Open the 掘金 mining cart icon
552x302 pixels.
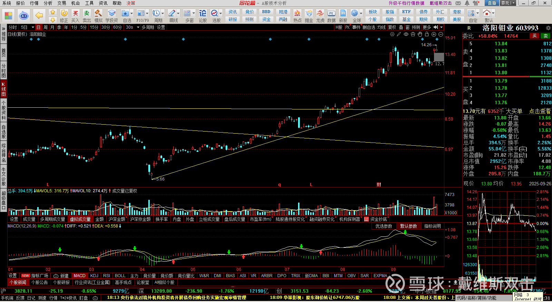click(x=309, y=16)
